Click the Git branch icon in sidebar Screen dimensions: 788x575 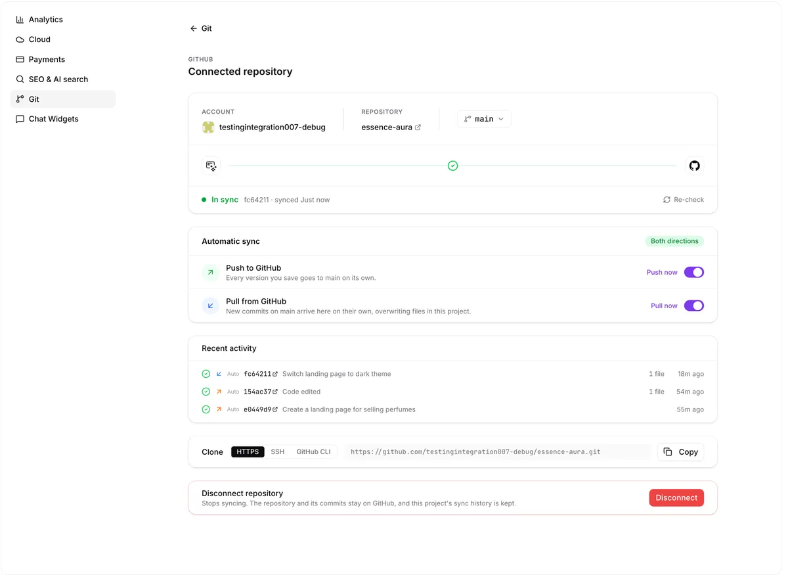coord(20,99)
